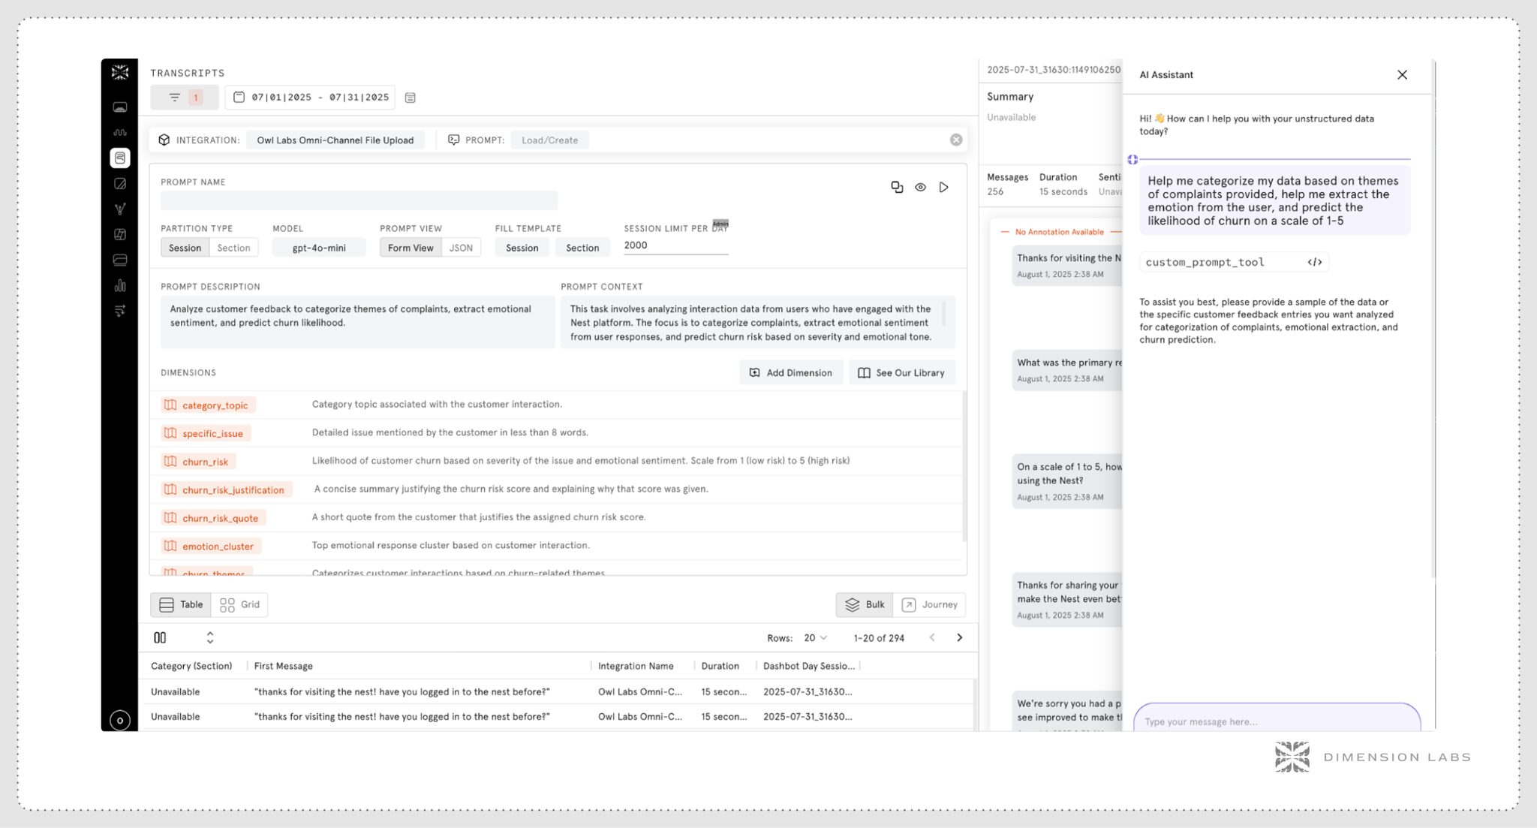Open the transcripts sidebar icon
Image resolution: width=1537 pixels, height=828 pixels.
120,158
